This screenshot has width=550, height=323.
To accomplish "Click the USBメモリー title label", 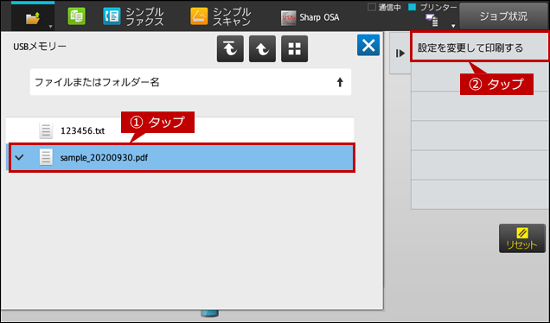I will pyautogui.click(x=40, y=47).
